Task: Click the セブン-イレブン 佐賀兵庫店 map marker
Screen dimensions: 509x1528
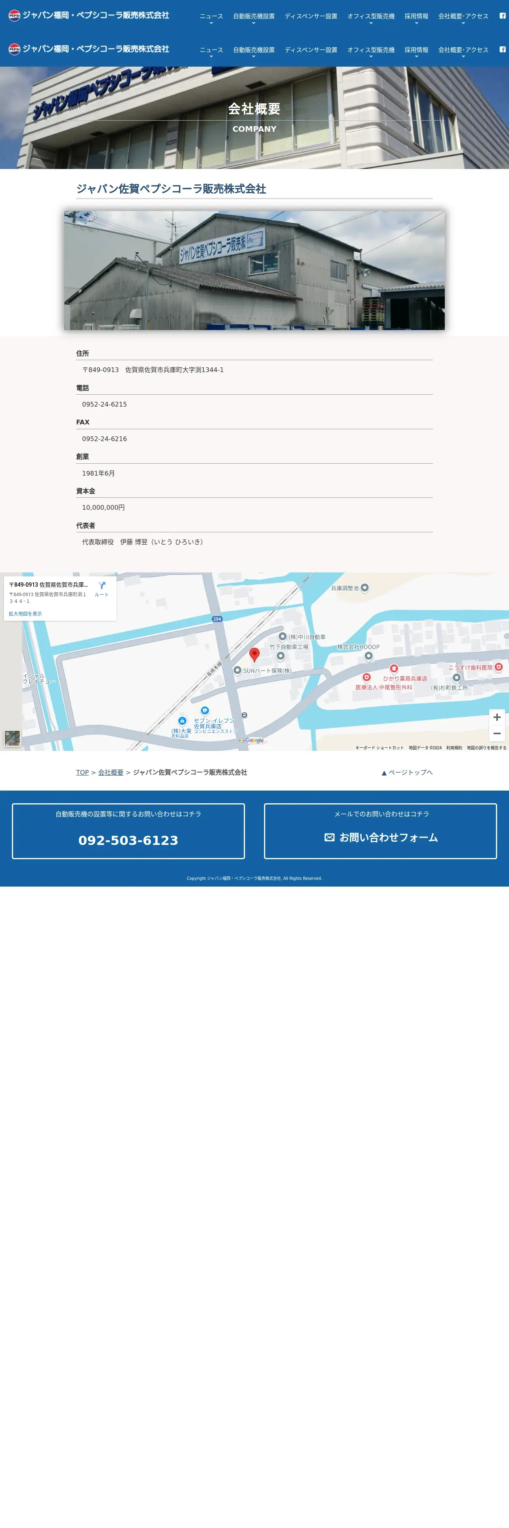Action: tap(205, 710)
